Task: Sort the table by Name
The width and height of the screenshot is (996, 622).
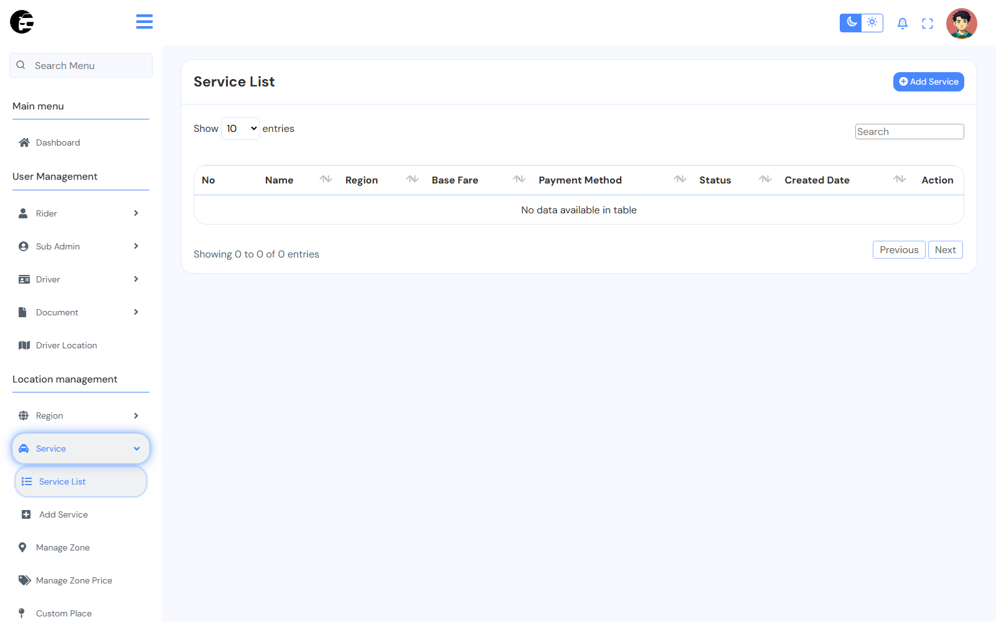Action: 298,180
